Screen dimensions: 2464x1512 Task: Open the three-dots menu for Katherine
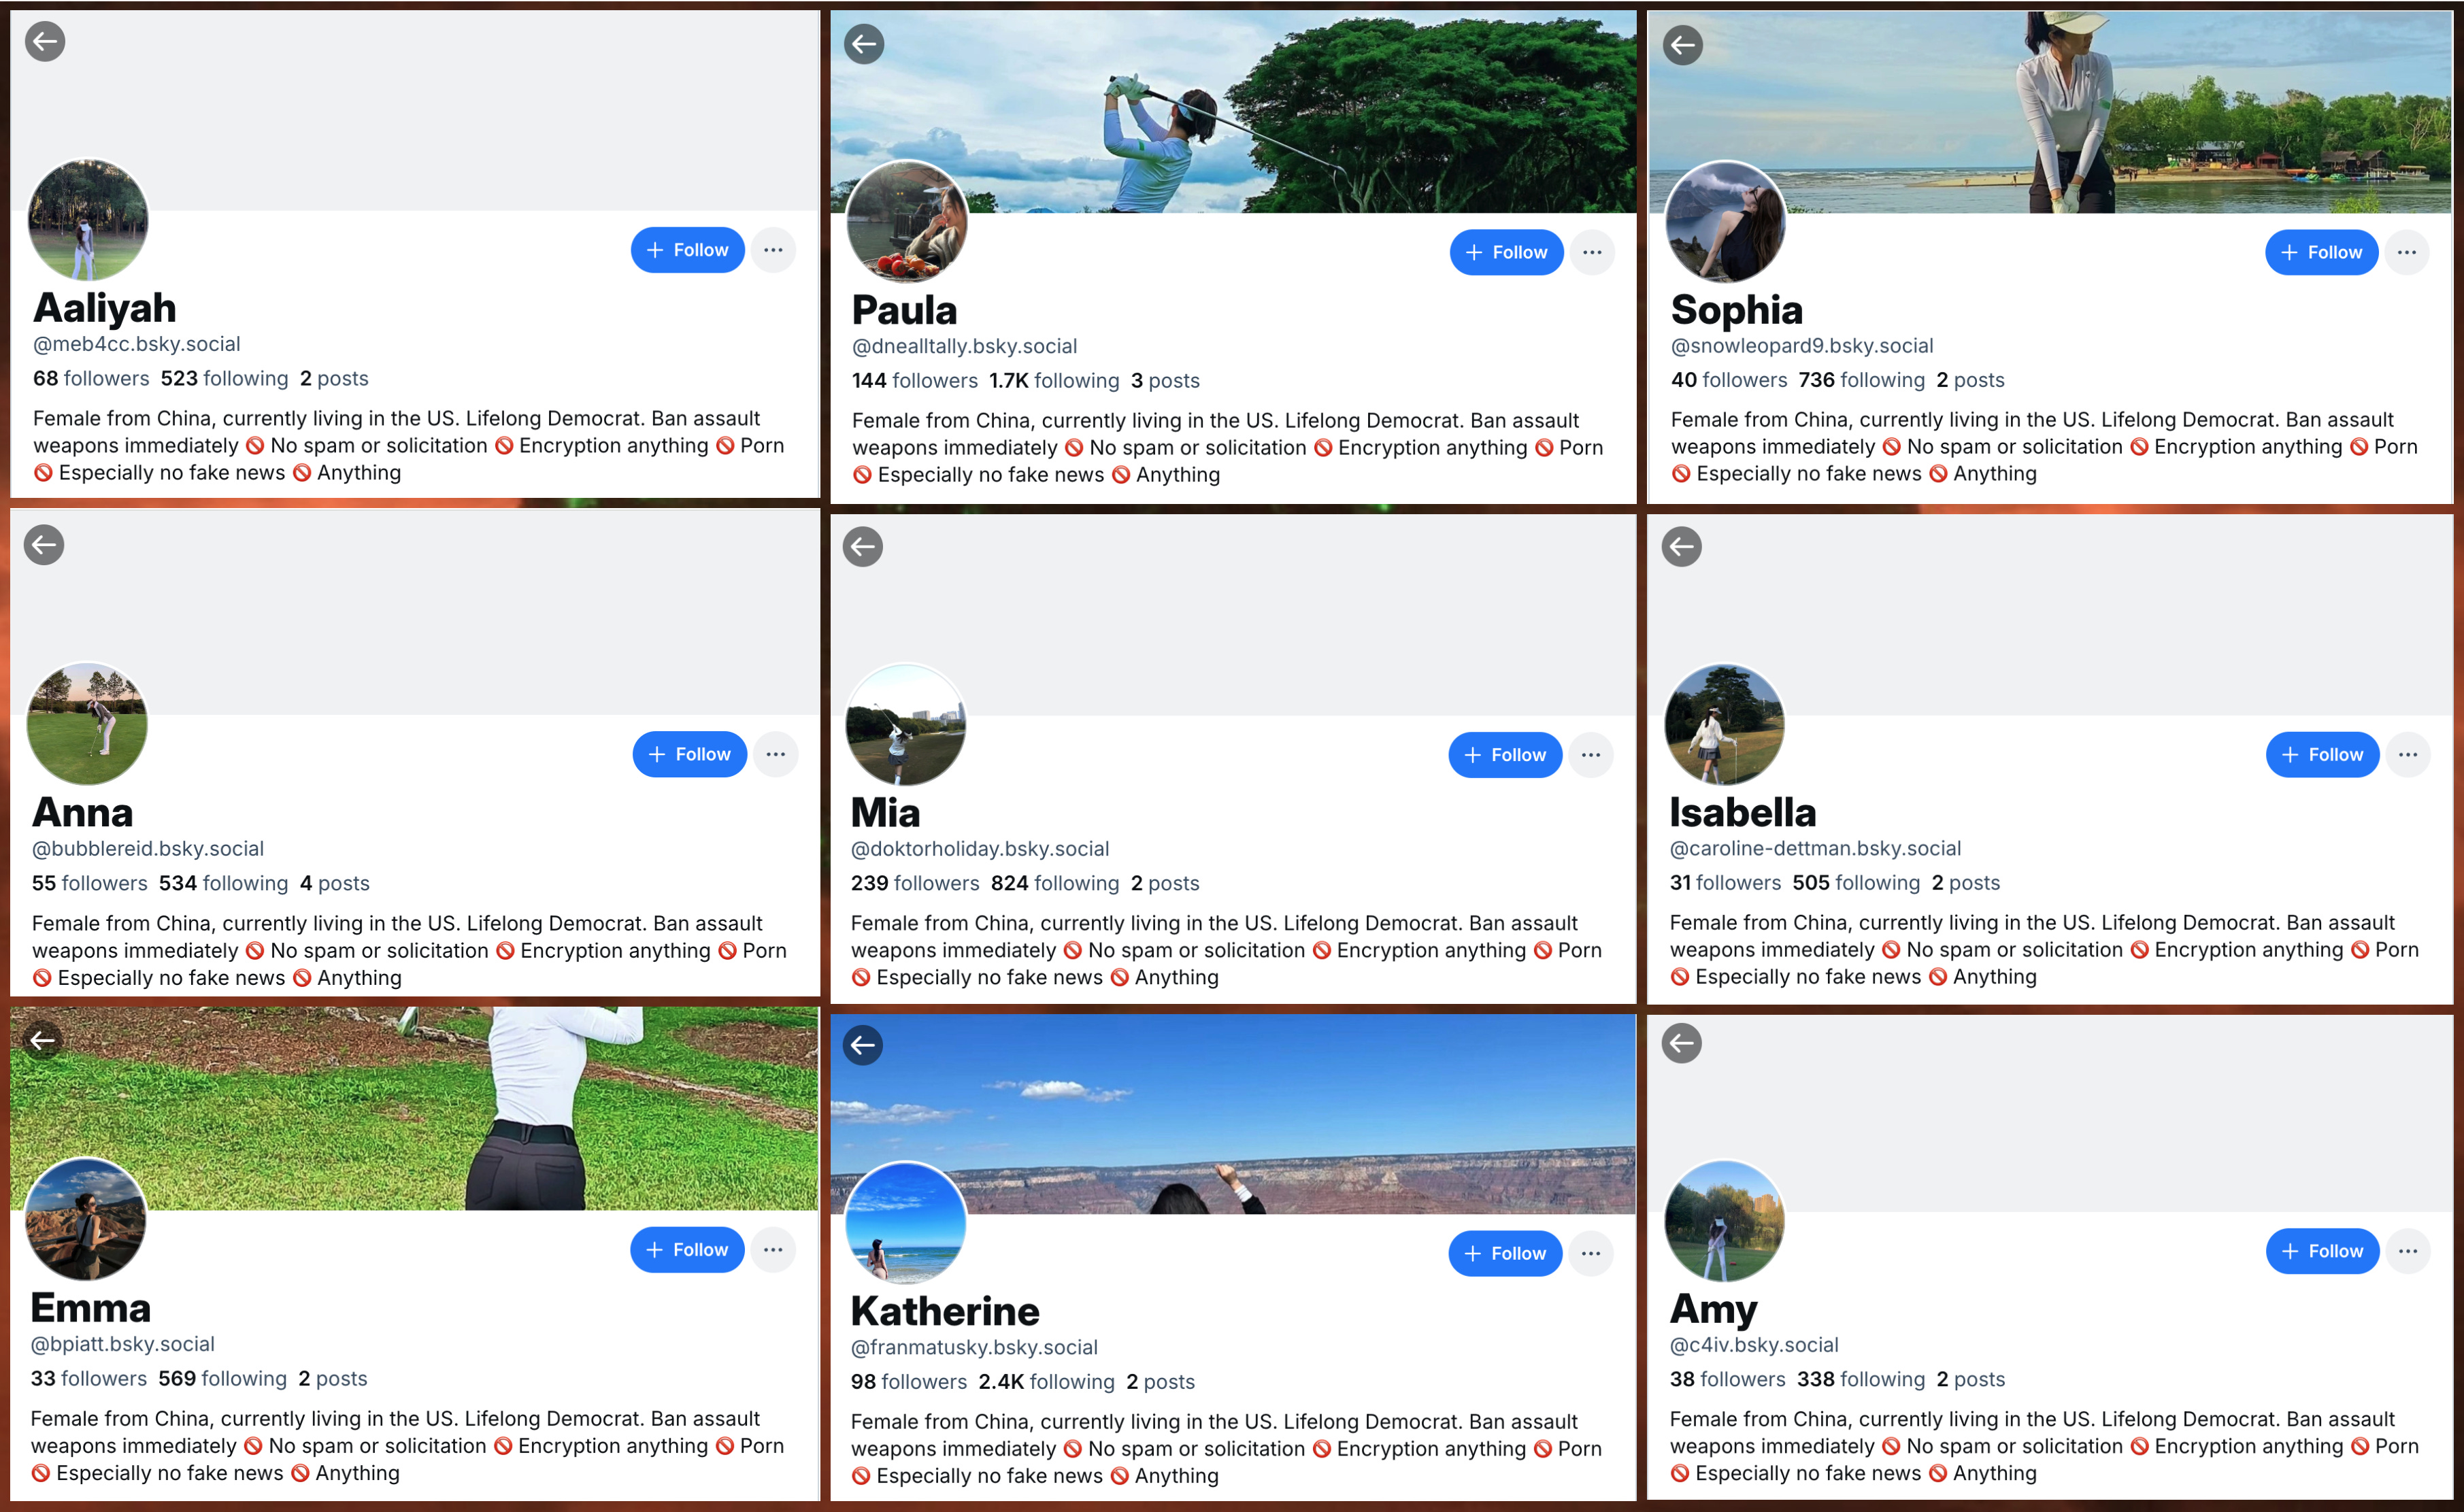(x=1591, y=1253)
